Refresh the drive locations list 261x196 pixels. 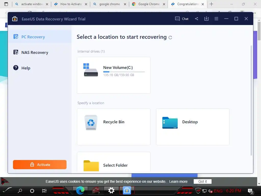click(170, 38)
